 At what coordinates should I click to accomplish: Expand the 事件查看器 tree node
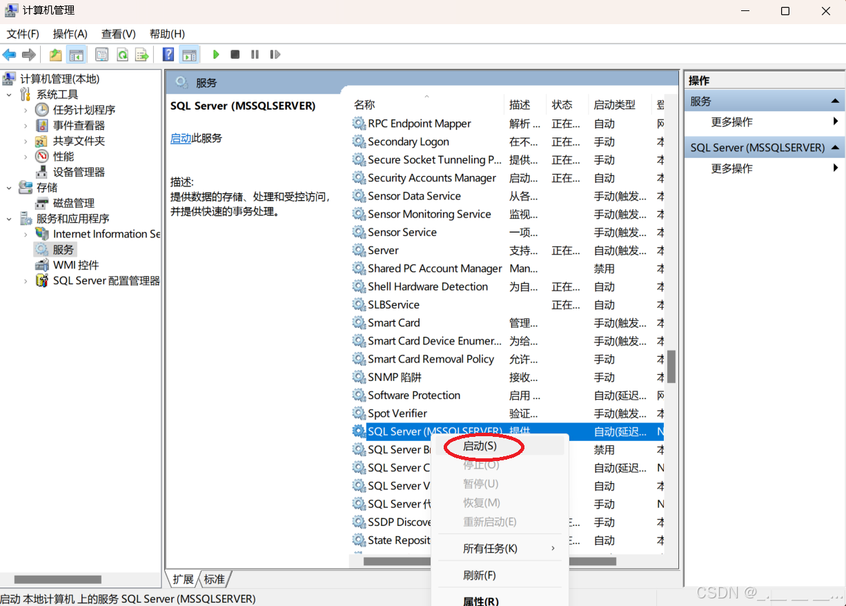26,126
